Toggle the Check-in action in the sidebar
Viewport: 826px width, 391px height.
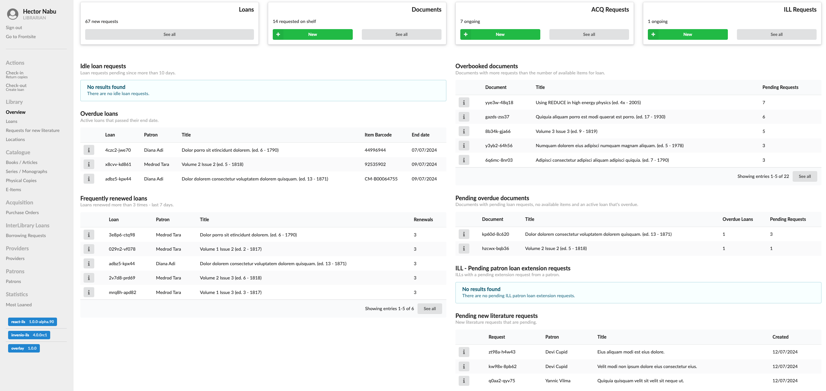coord(14,73)
